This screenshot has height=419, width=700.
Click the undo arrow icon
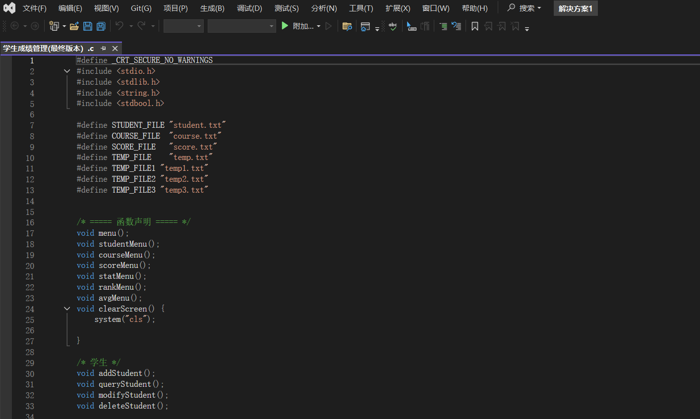(x=119, y=26)
